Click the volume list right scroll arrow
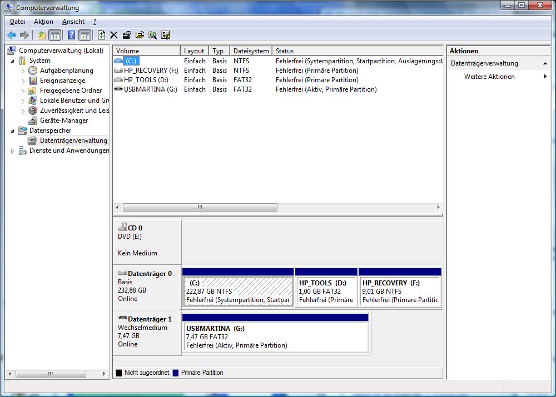This screenshot has width=556, height=397. point(438,207)
